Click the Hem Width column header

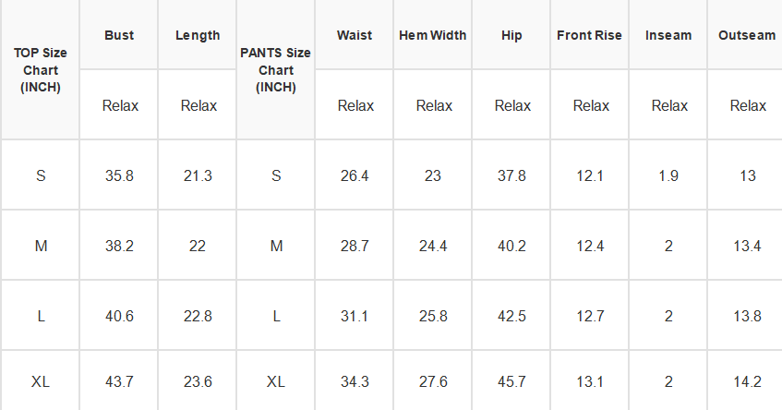tap(433, 35)
